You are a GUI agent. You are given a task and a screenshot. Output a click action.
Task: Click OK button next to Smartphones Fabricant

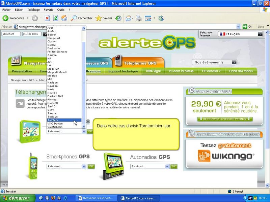click(x=91, y=166)
